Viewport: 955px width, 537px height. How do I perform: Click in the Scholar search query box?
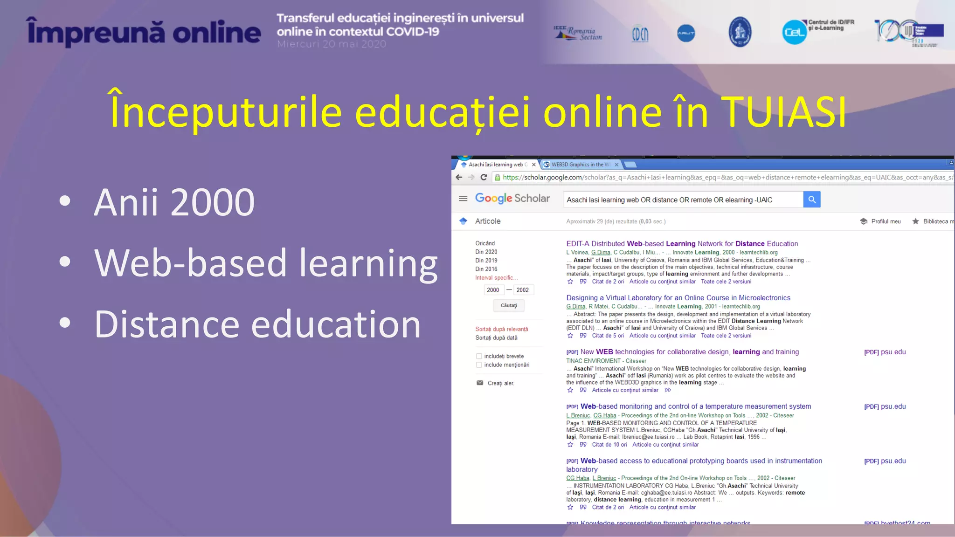click(x=683, y=200)
